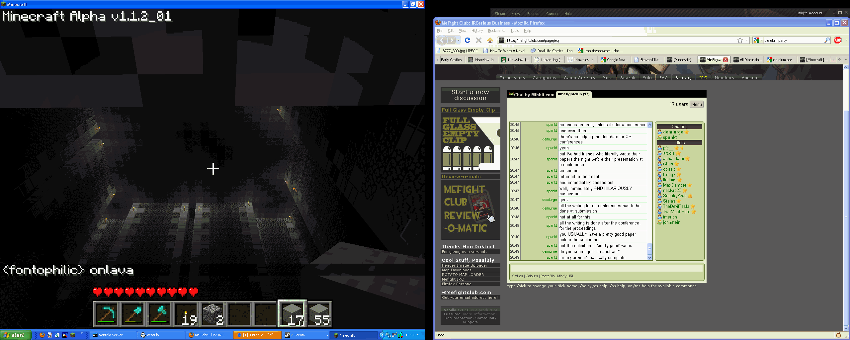
Task: Launch Minecraft from the quick launch bar
Action: click(73, 335)
